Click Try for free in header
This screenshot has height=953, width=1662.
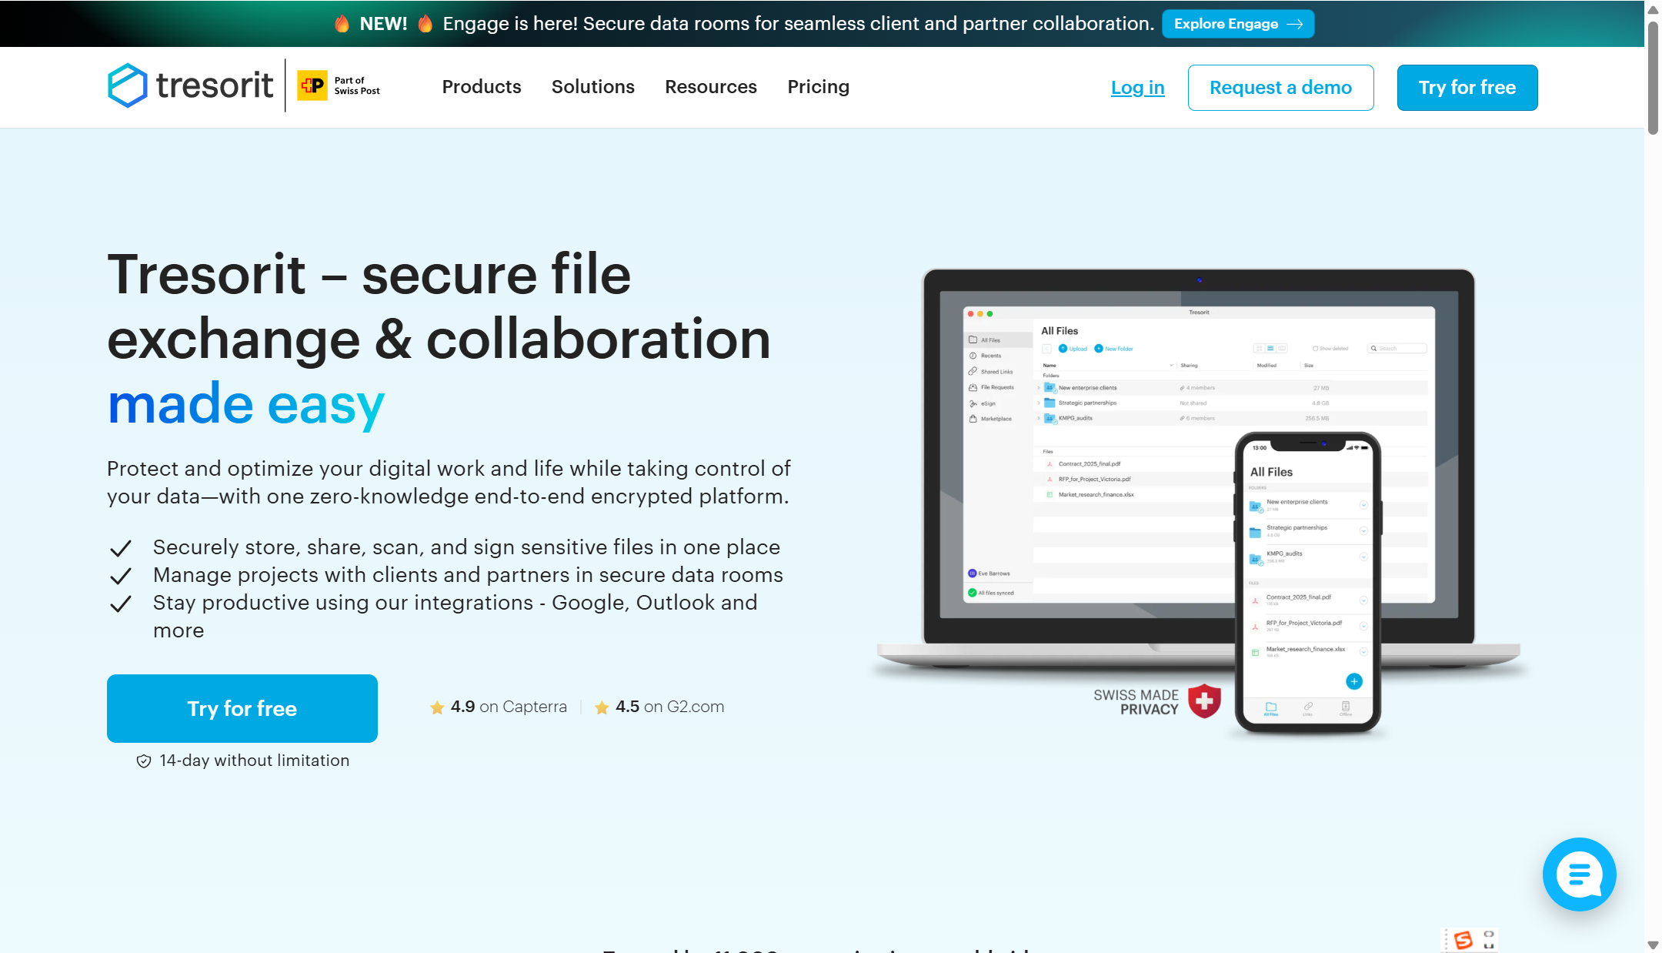(x=1467, y=88)
